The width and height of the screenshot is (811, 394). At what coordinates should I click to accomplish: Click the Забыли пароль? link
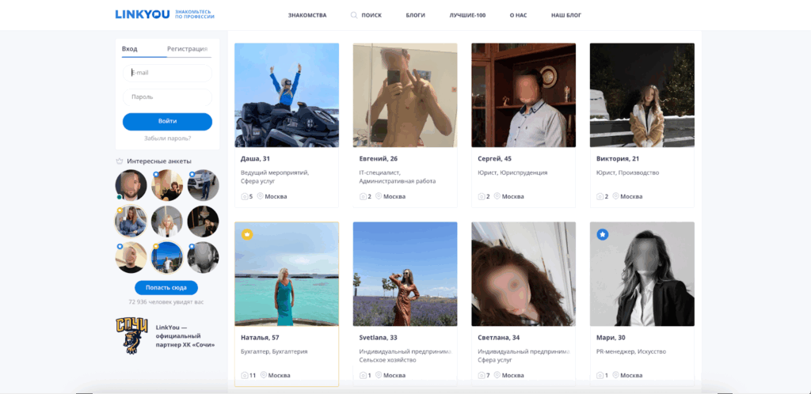pyautogui.click(x=167, y=138)
